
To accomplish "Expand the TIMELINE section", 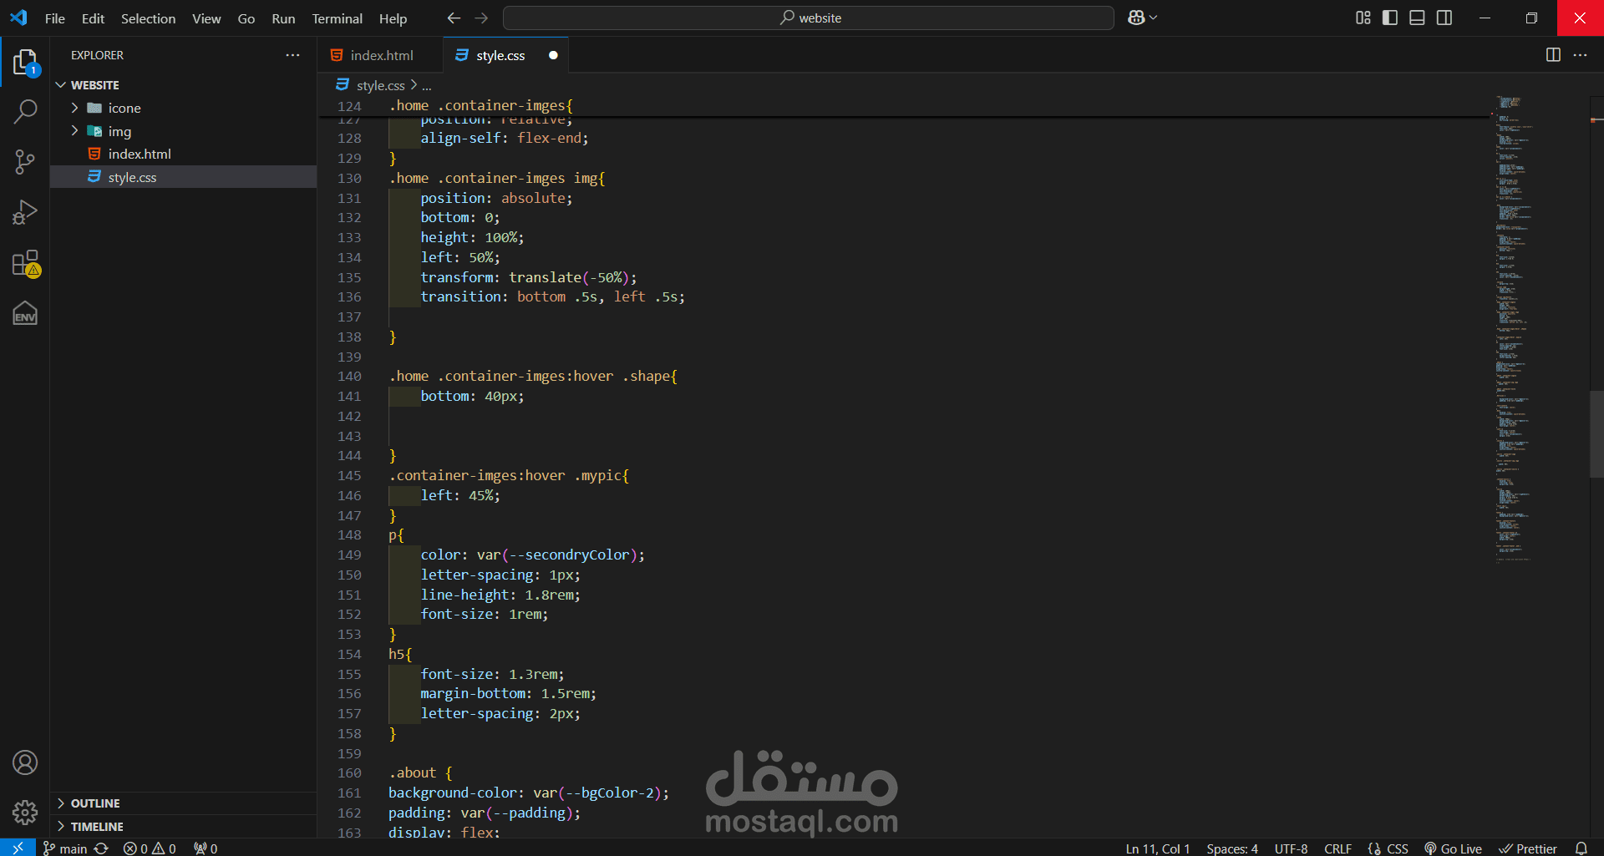I will pyautogui.click(x=61, y=827).
